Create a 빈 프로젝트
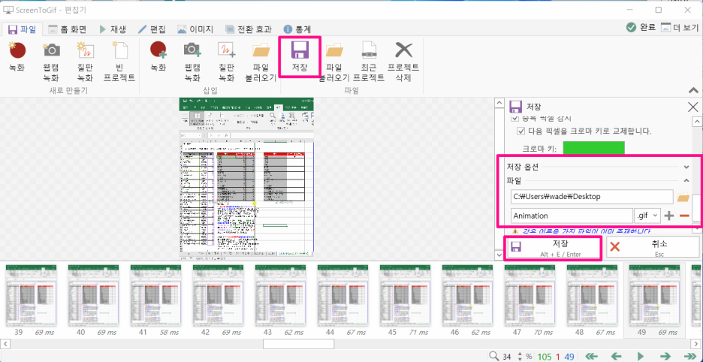 (119, 62)
